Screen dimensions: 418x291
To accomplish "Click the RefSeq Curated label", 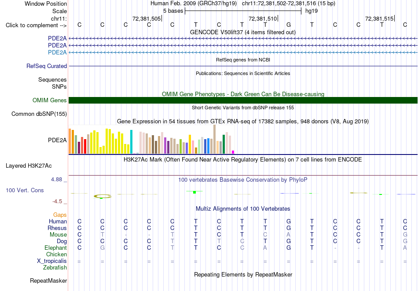I will [x=47, y=66].
